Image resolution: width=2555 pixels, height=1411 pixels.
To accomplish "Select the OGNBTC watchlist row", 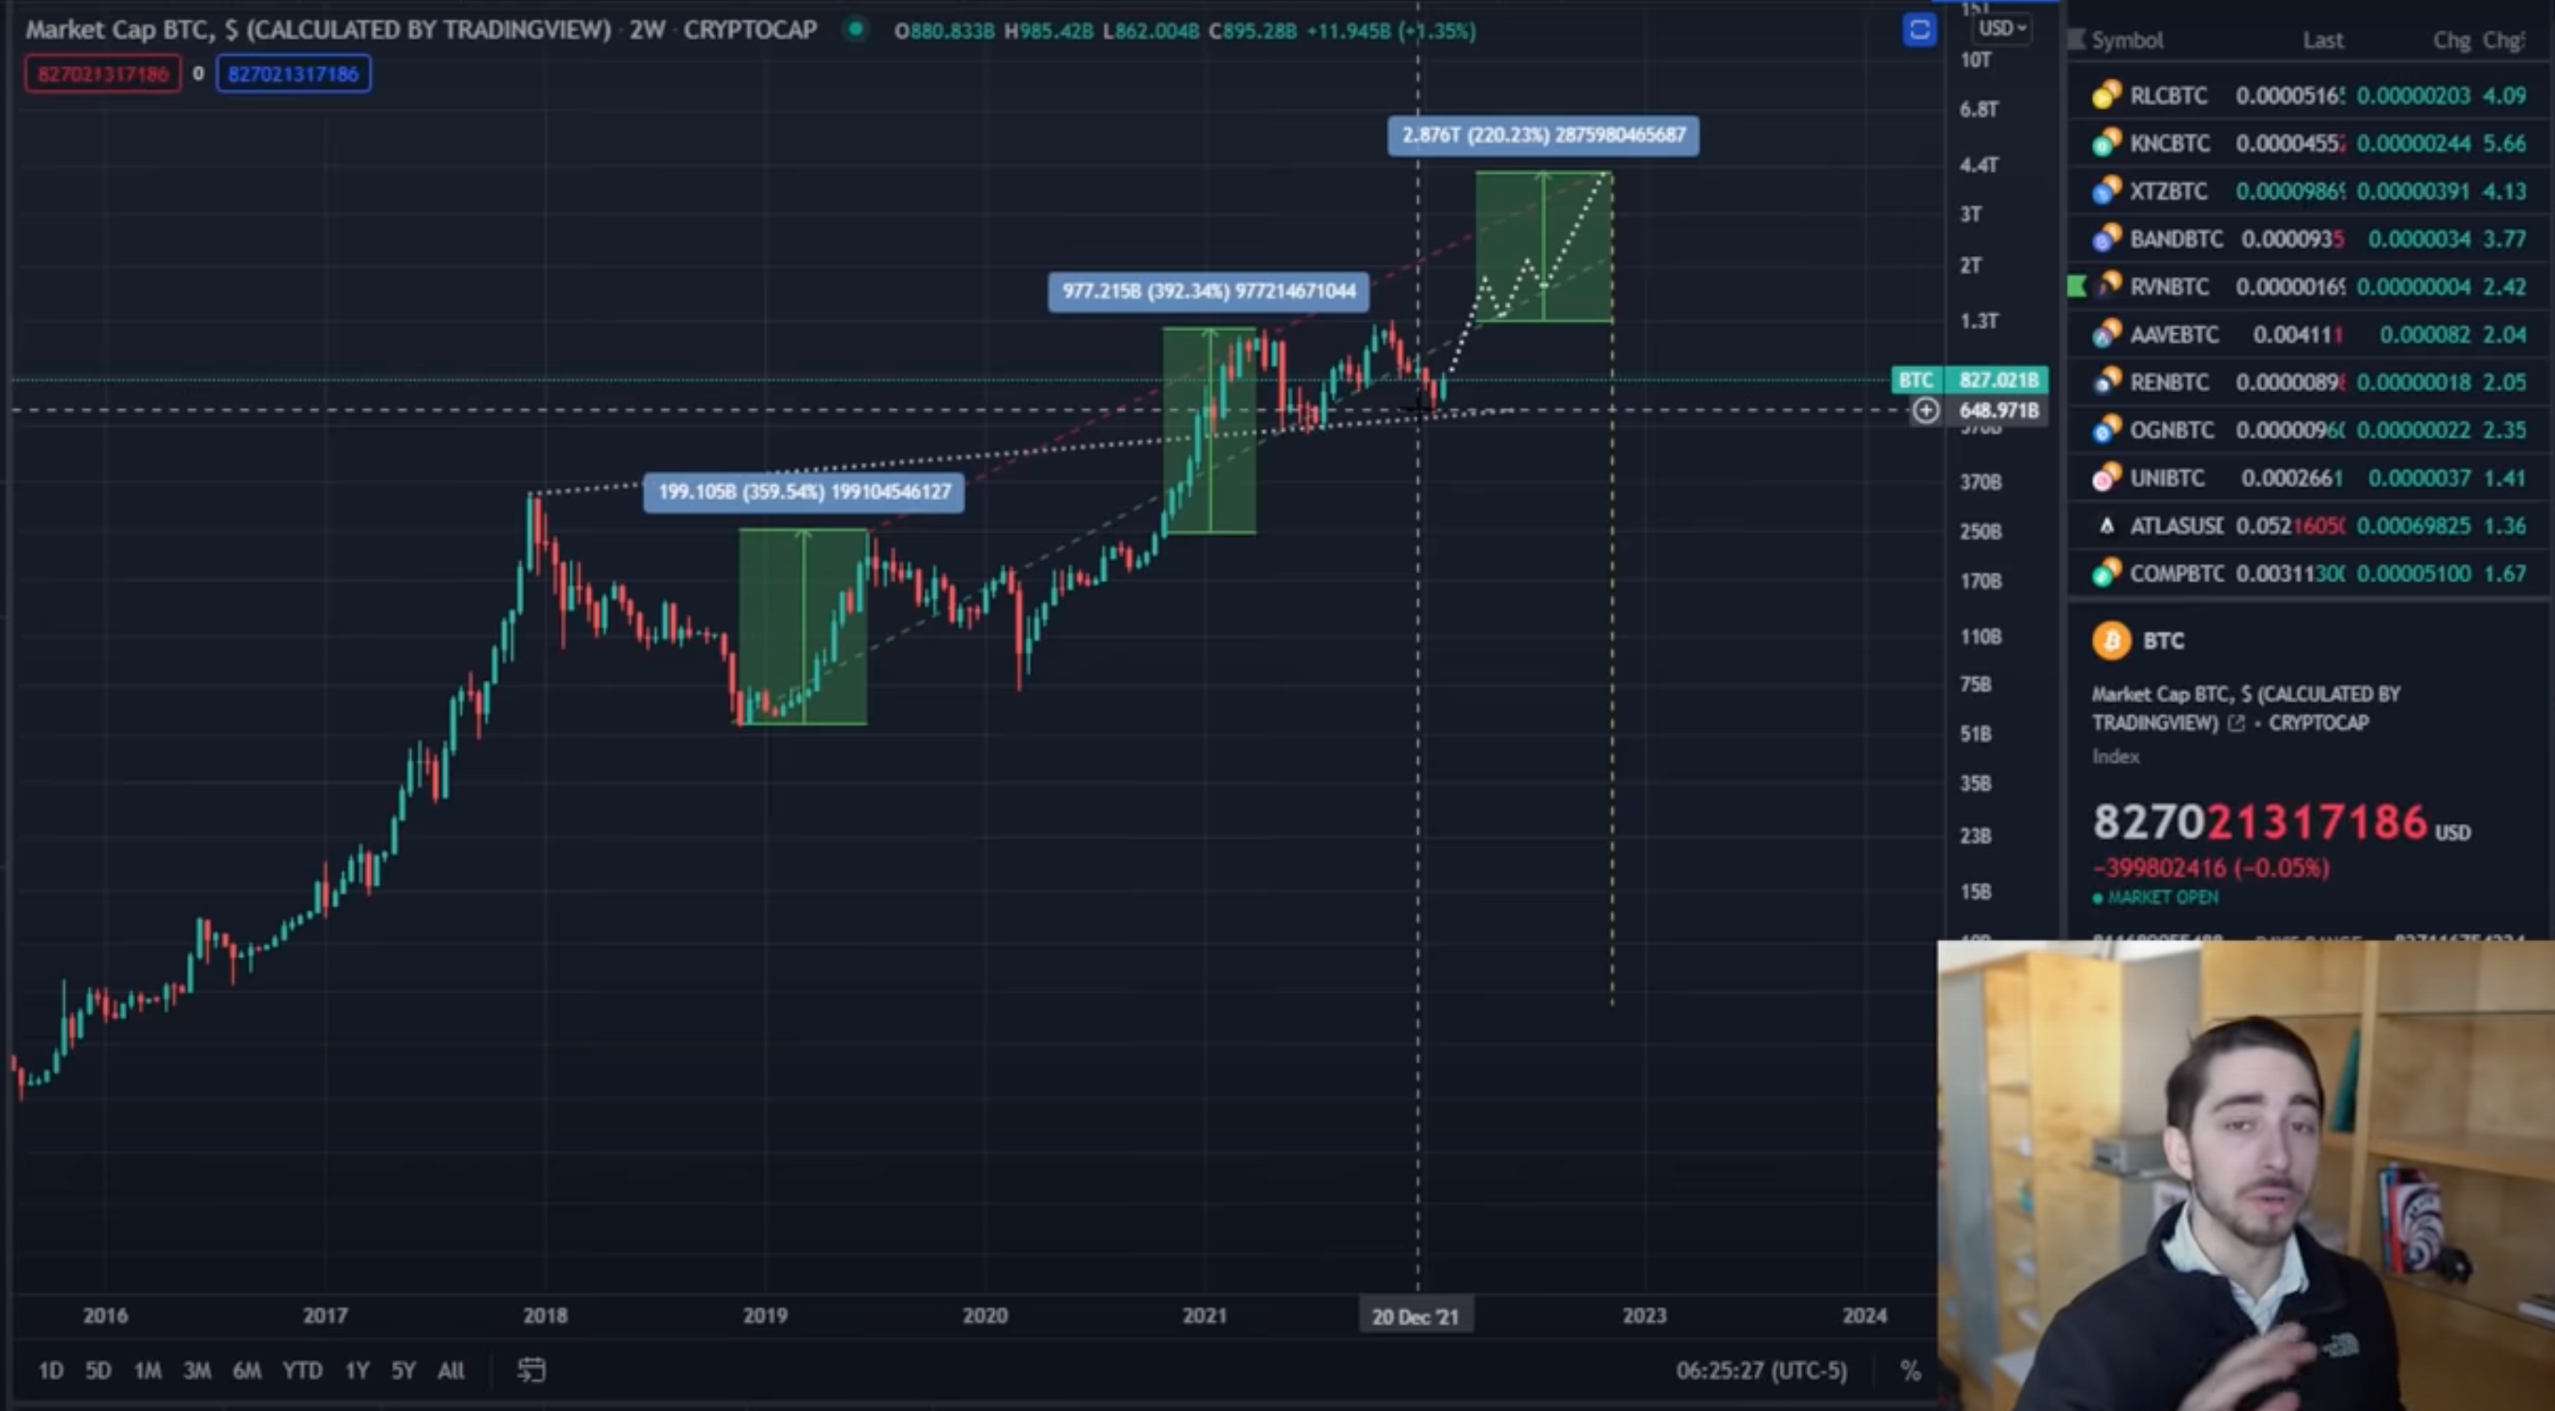I will click(2309, 430).
